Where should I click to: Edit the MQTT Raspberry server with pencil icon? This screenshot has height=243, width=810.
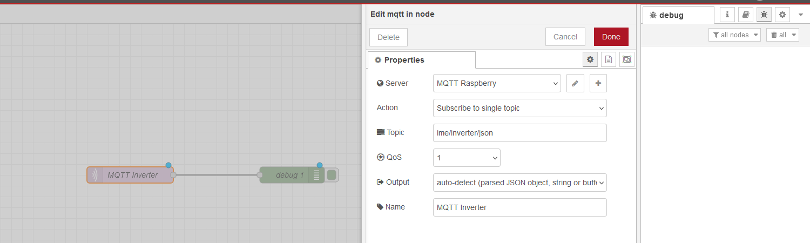pyautogui.click(x=575, y=83)
